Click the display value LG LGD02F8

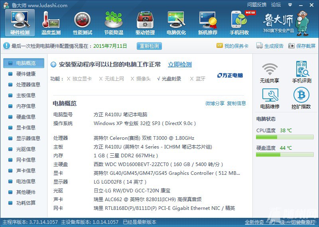(120, 182)
